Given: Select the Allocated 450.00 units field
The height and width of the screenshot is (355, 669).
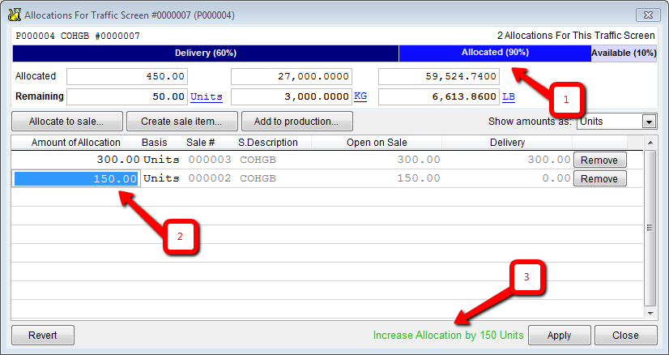Looking at the screenshot, I should point(127,76).
